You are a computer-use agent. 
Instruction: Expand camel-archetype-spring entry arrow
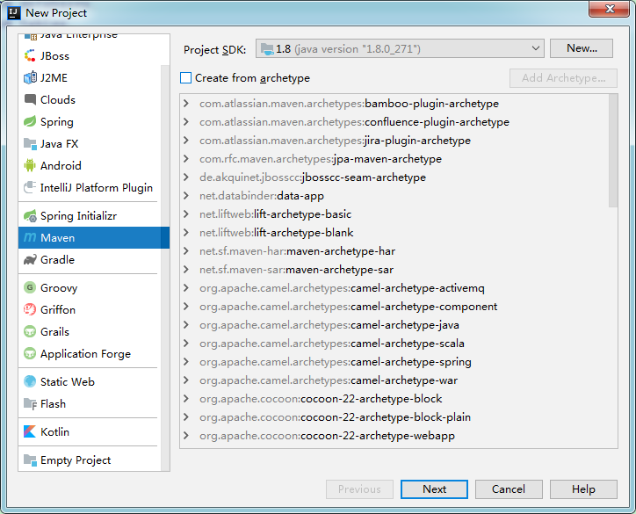(186, 362)
